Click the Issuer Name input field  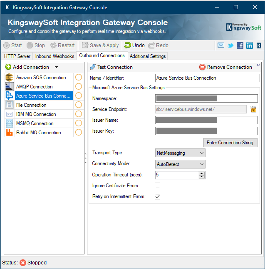click(206, 120)
